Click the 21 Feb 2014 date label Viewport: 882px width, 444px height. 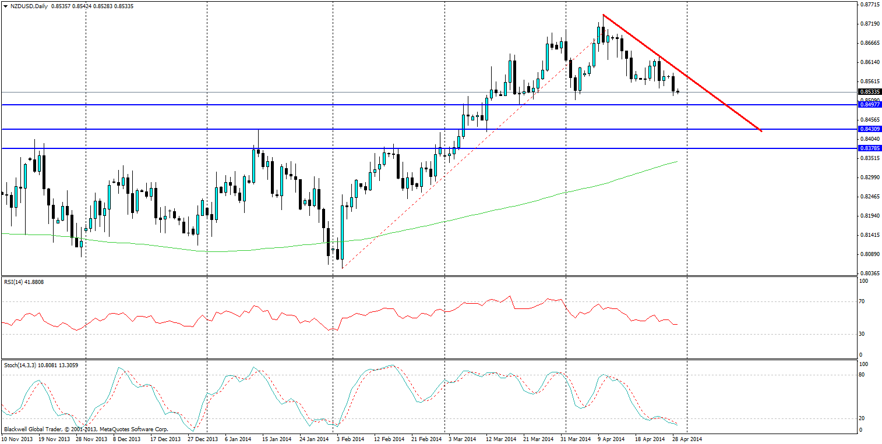[426, 439]
